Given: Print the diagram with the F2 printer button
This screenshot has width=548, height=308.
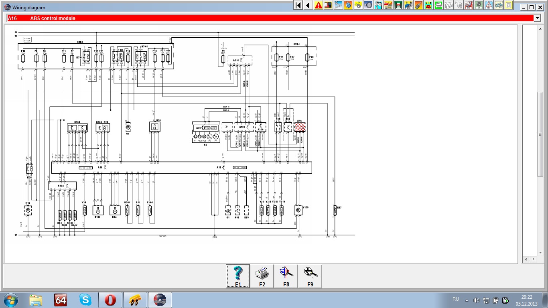Looking at the screenshot, I should coord(262,276).
